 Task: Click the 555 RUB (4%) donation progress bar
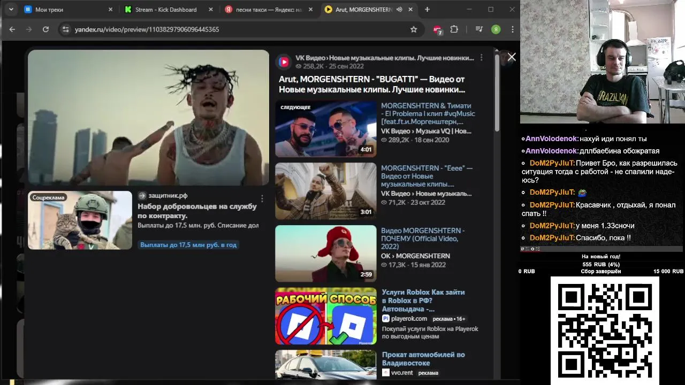601,265
